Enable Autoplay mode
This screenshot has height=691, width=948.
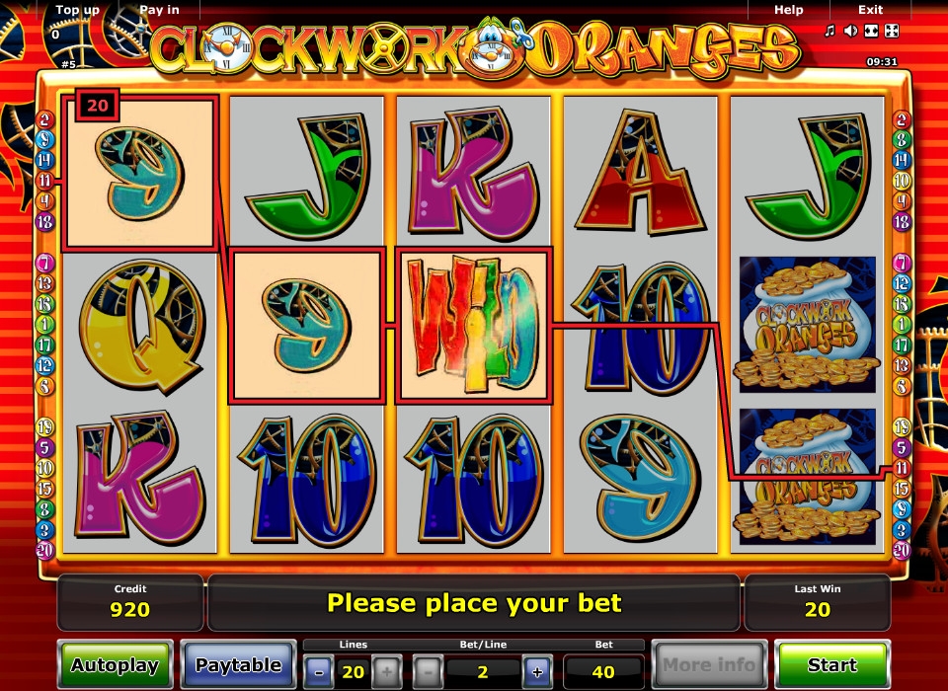(x=115, y=665)
